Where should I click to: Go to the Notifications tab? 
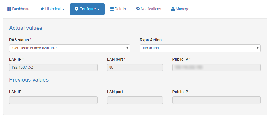pyautogui.click(x=148, y=9)
